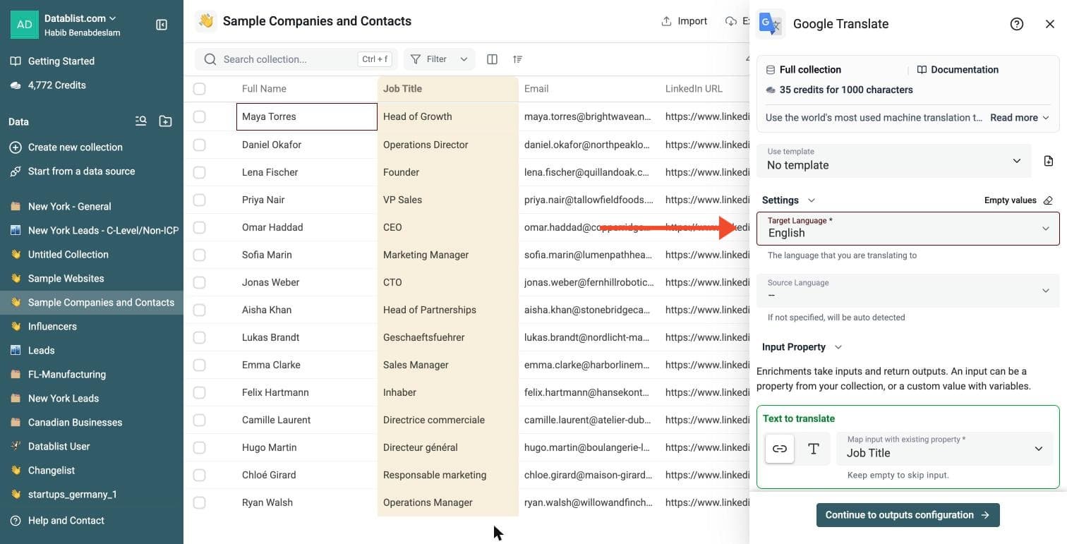Screen dimensions: 1067x544
Task: Collapse the Input Property section
Action: (x=802, y=347)
